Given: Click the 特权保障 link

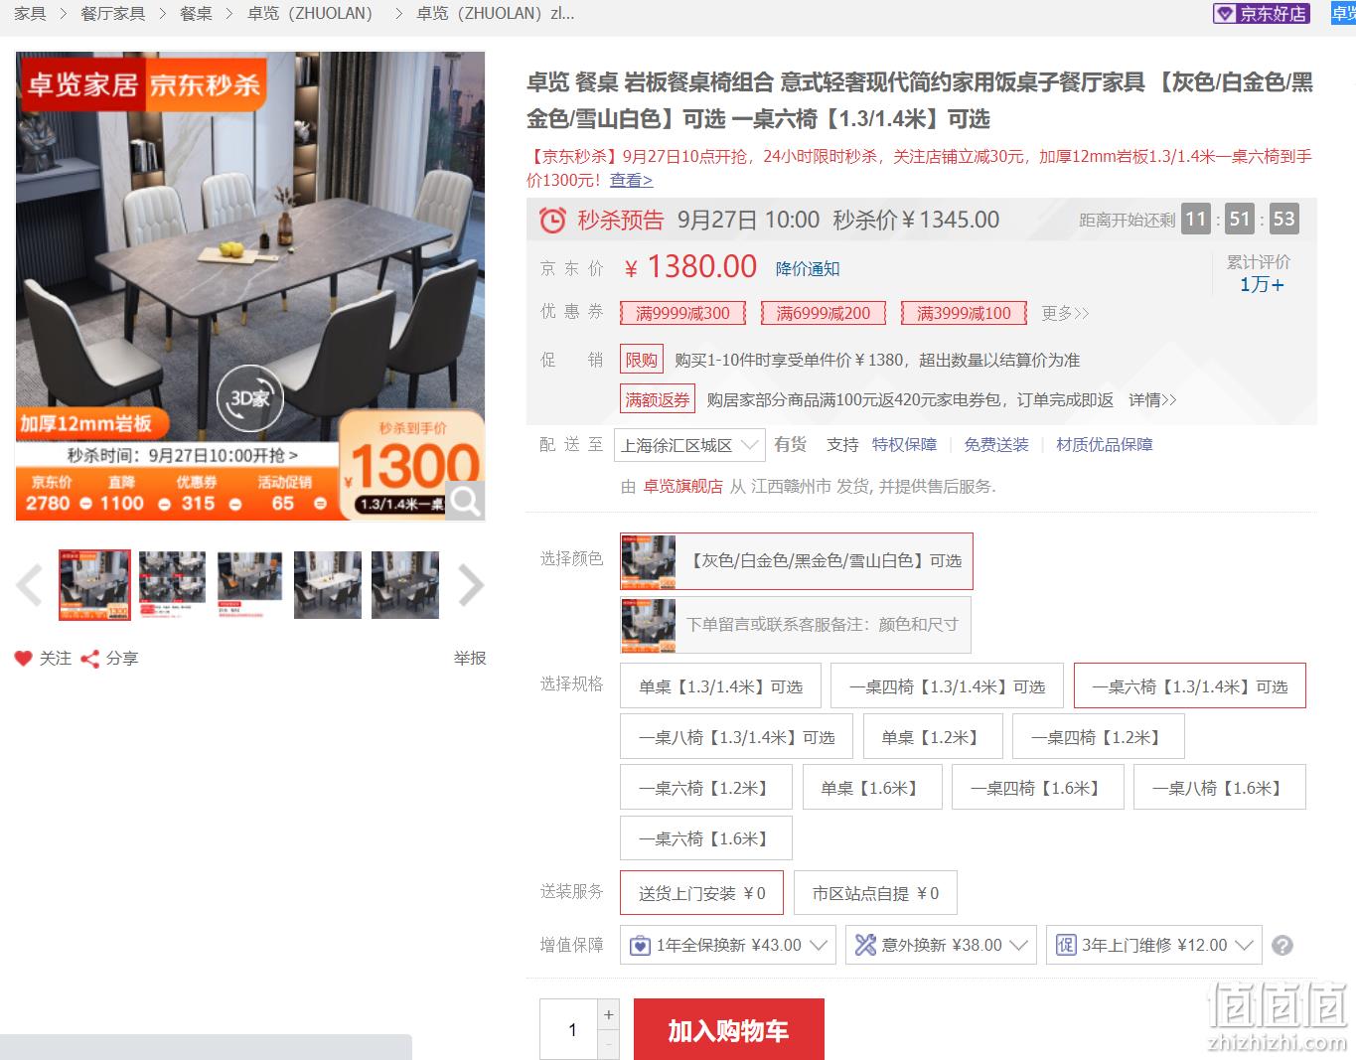Looking at the screenshot, I should (x=904, y=444).
